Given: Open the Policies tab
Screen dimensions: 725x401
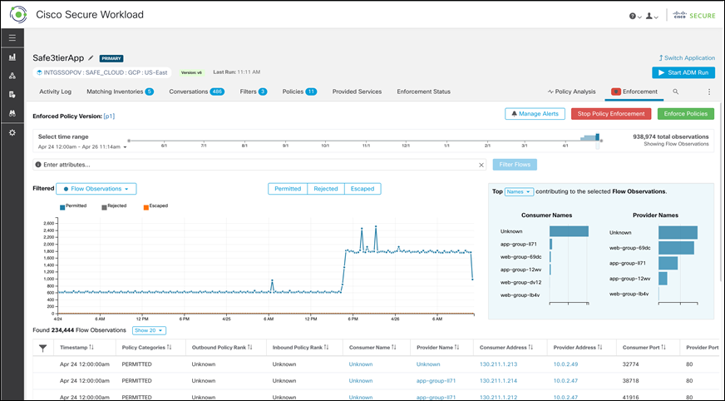Looking at the screenshot, I should [299, 92].
